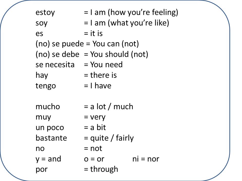Click 'I have' translation text
This screenshot has width=242, height=181.
point(101,85)
